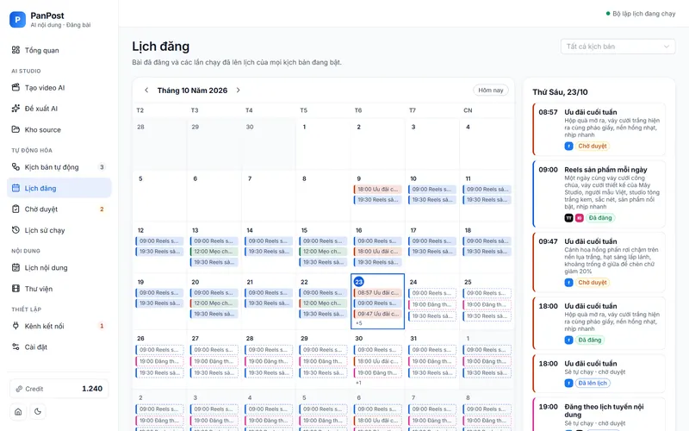
Task: Click the Chờ duyệt count badge 2
Action: pyautogui.click(x=102, y=209)
